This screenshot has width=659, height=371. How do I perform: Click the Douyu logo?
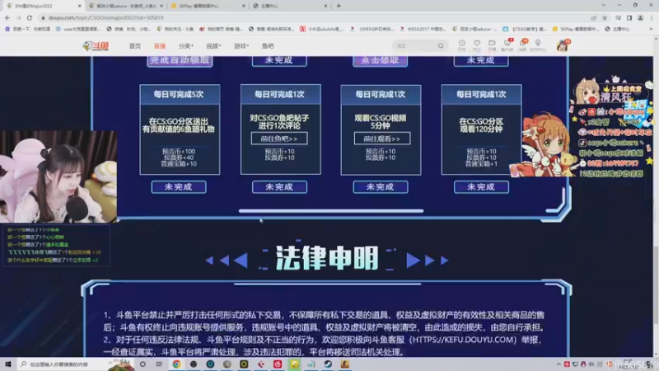96,46
